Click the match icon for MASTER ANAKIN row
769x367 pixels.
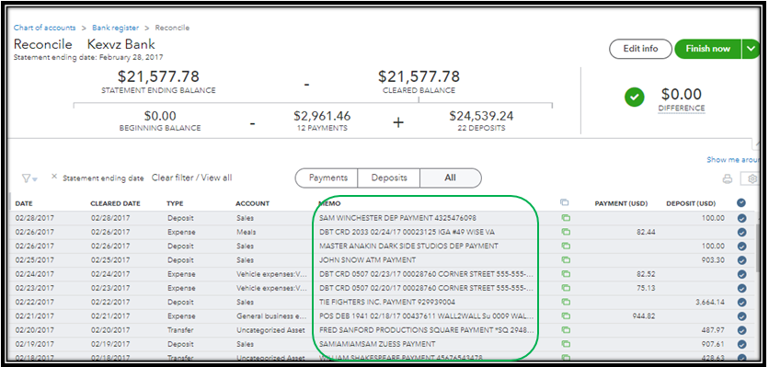pos(566,246)
